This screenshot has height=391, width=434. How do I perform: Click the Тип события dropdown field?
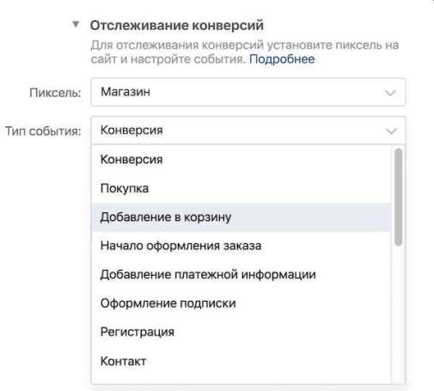click(248, 131)
